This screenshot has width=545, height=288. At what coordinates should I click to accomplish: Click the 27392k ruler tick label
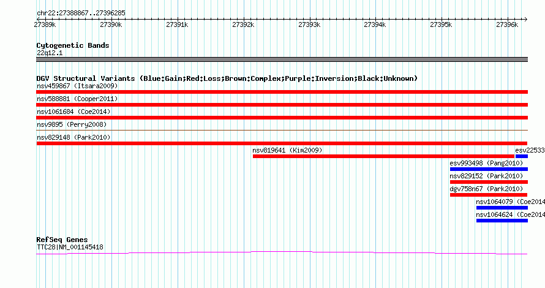tap(243, 25)
